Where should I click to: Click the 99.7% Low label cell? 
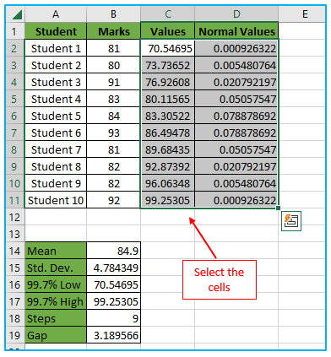tap(56, 284)
